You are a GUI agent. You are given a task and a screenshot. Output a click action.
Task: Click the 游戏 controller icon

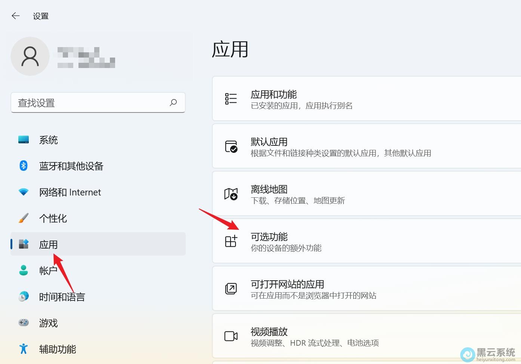pyautogui.click(x=24, y=323)
